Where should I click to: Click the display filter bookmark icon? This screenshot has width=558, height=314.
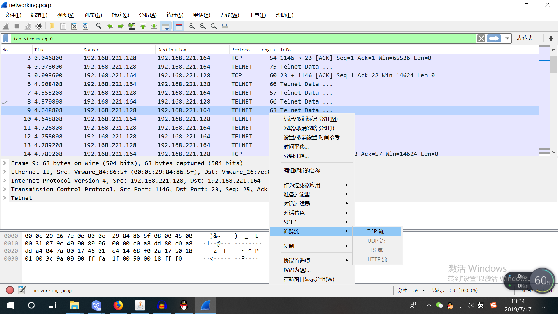(x=6, y=39)
